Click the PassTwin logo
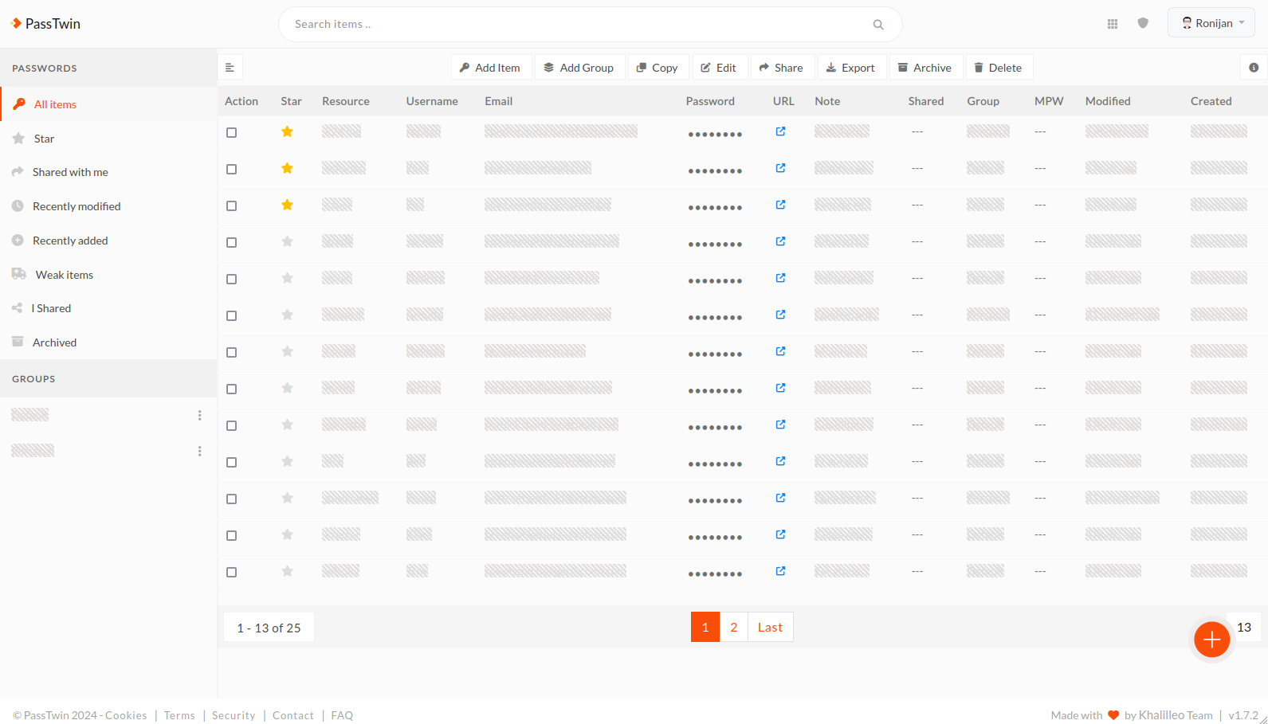1268x724 pixels. (x=45, y=24)
